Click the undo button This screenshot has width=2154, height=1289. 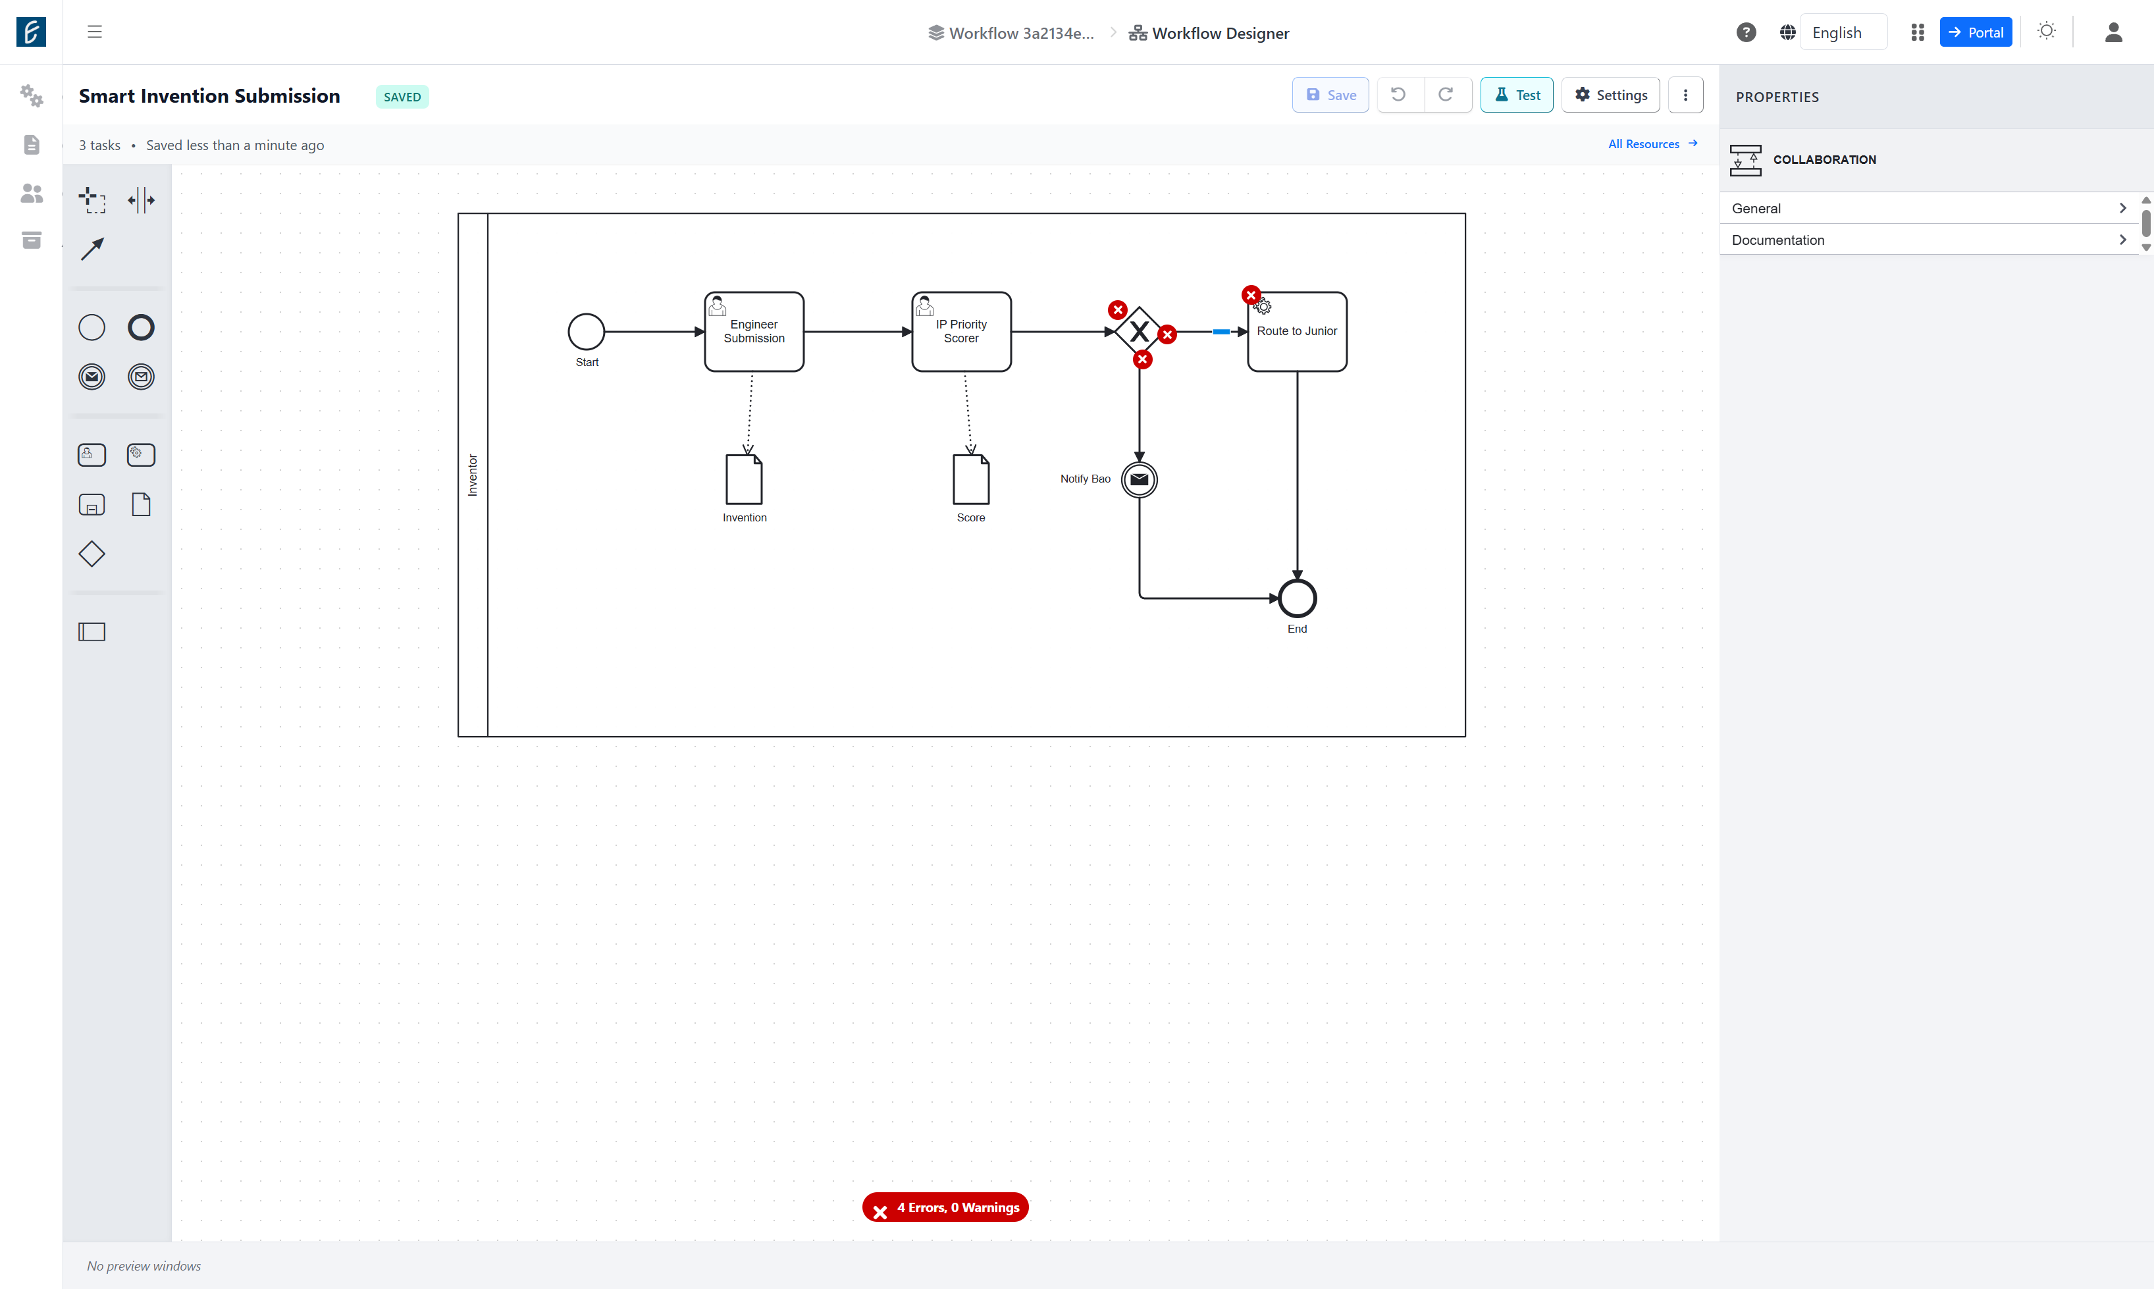coord(1398,95)
